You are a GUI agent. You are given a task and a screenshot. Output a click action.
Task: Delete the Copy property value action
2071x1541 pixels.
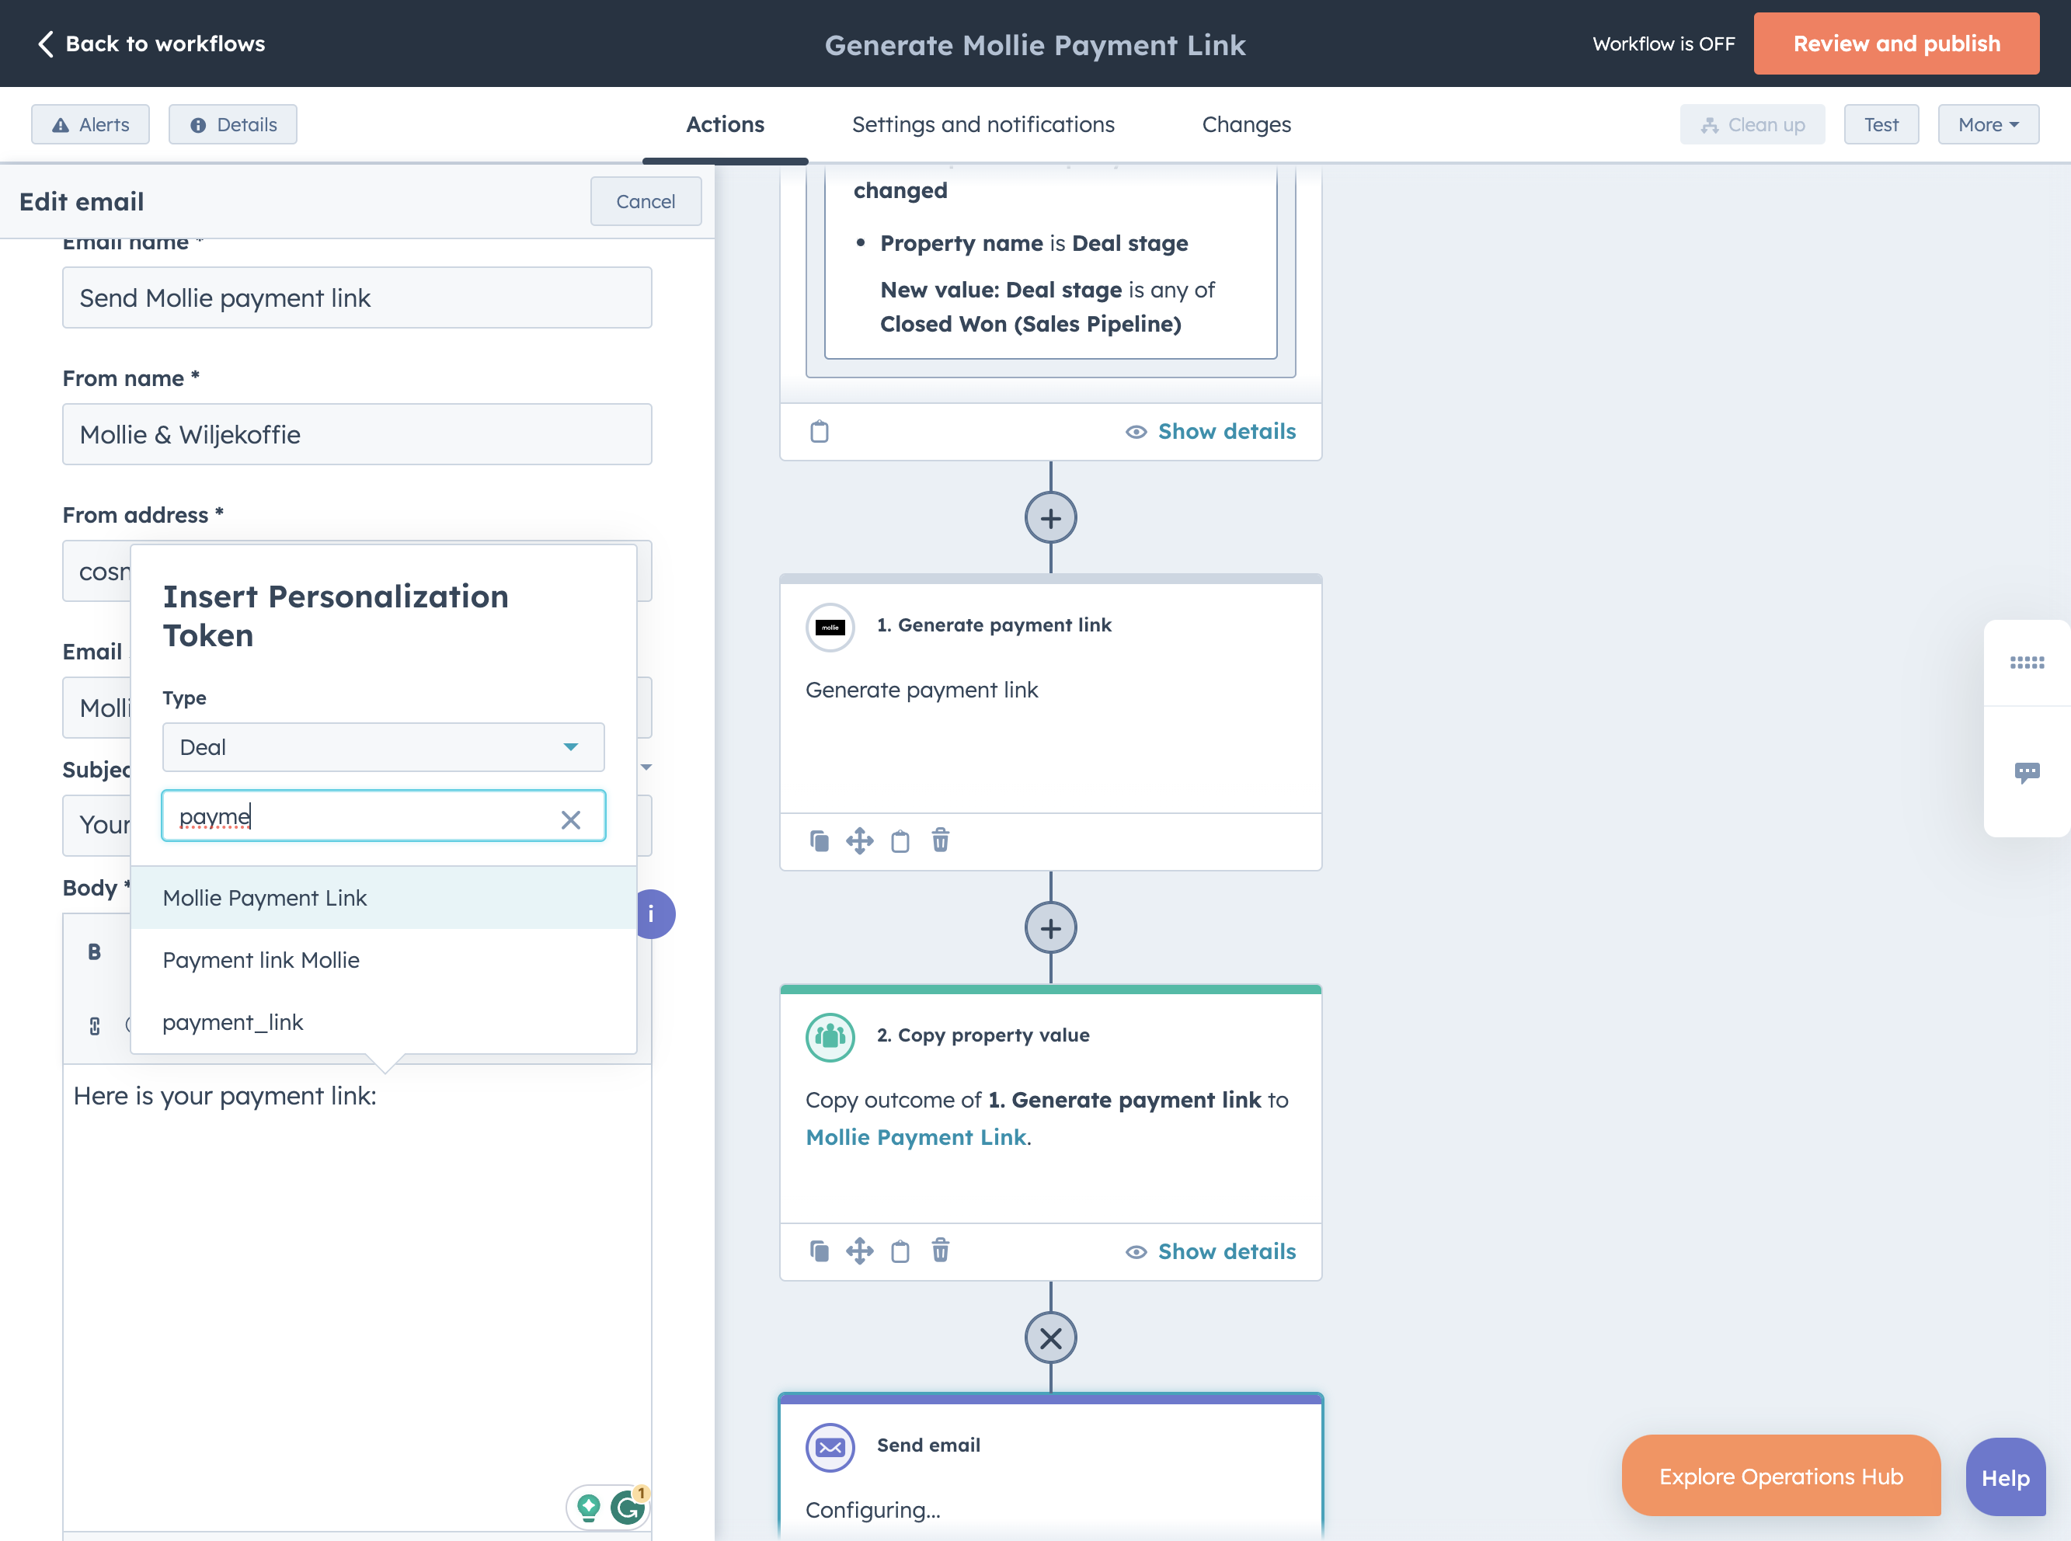tap(941, 1251)
